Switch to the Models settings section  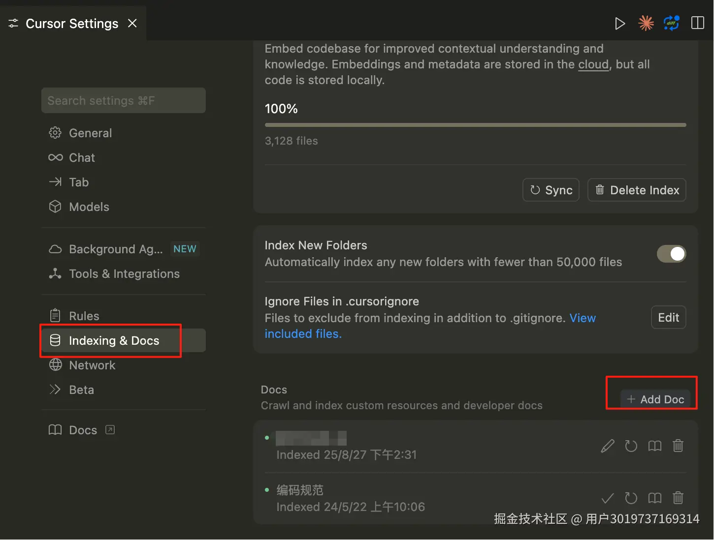[x=89, y=207]
